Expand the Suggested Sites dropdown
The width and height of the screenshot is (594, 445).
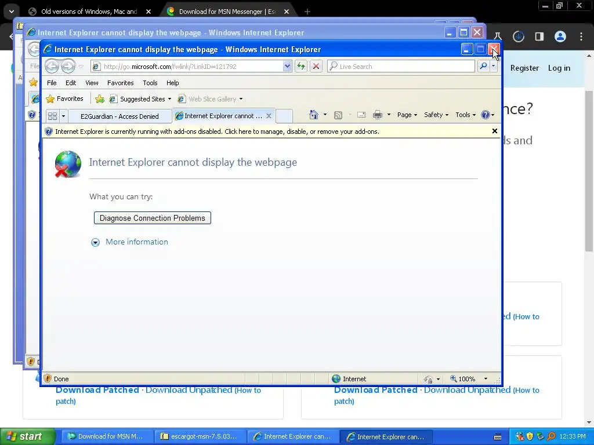pos(169,99)
